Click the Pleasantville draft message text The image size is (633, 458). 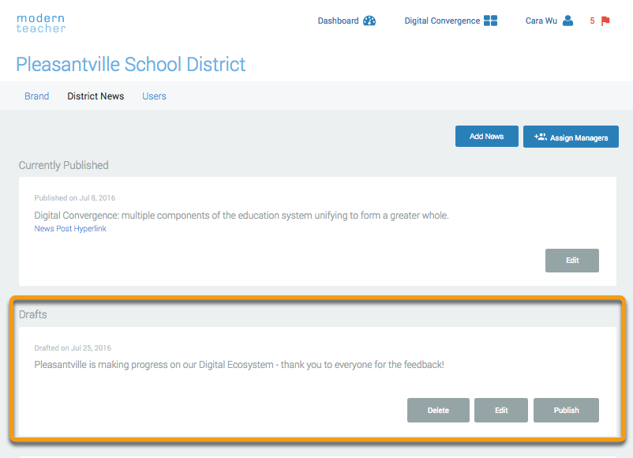pos(239,365)
